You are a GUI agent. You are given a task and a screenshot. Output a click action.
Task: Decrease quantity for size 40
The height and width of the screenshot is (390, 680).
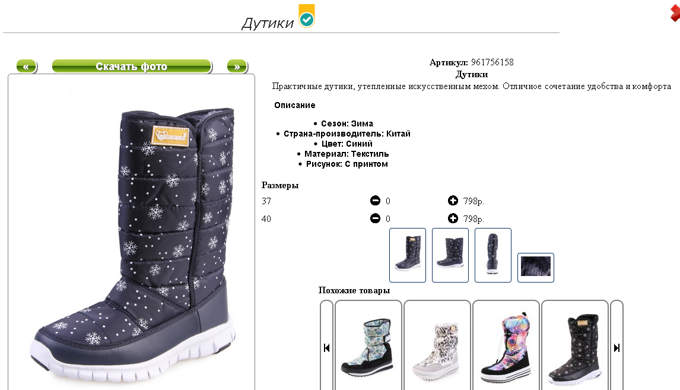[x=375, y=218]
